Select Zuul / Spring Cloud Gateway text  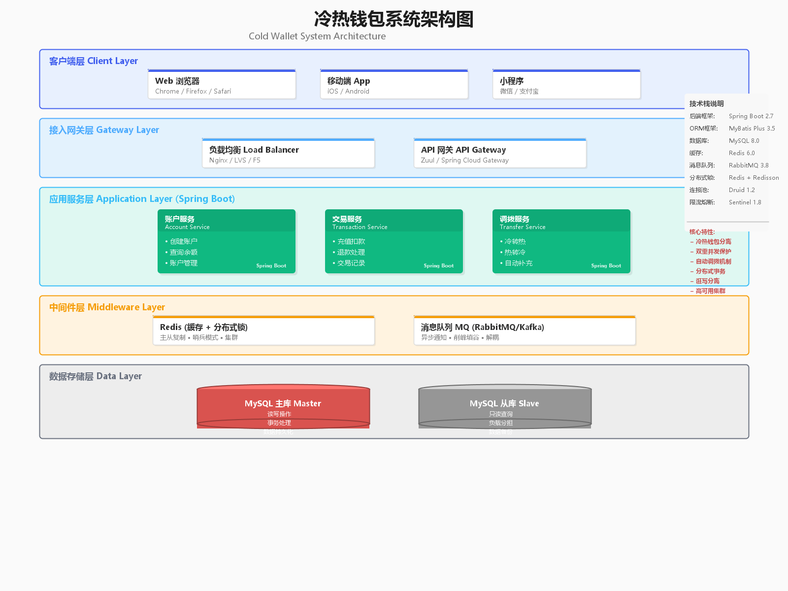(465, 161)
